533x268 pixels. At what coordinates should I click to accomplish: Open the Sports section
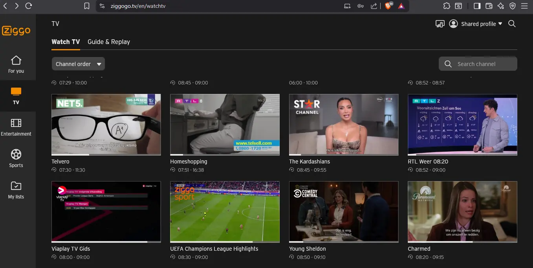click(x=16, y=159)
